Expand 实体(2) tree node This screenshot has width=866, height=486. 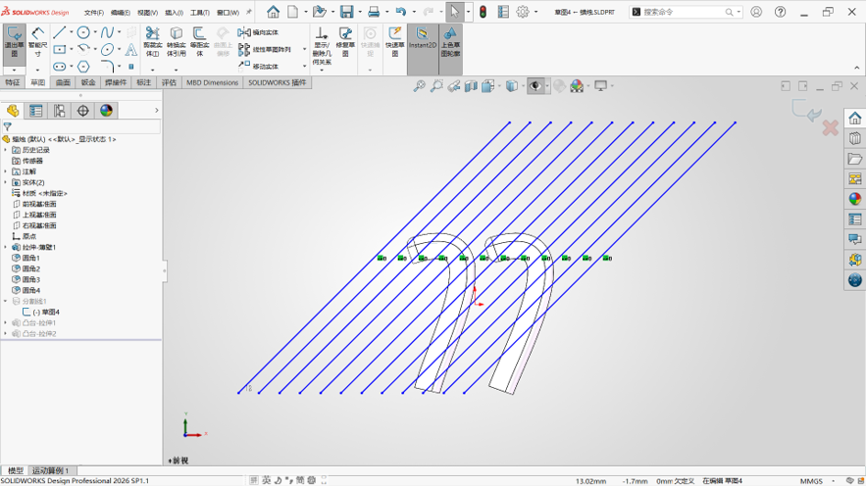[6, 182]
